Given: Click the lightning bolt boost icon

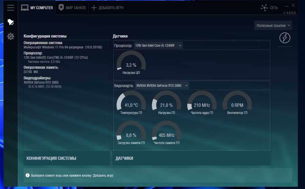Looking at the screenshot, I should [x=285, y=38].
